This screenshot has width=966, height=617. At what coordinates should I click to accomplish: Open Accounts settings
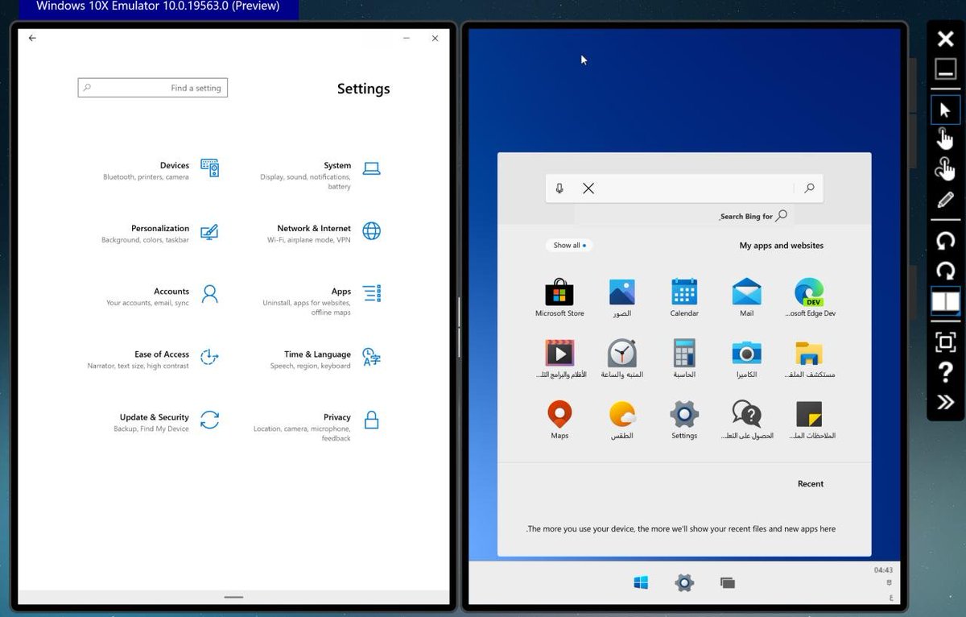tap(163, 296)
